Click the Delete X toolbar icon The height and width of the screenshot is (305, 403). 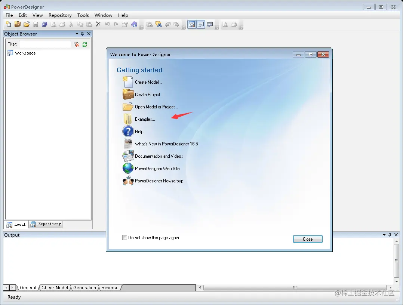[x=98, y=24]
